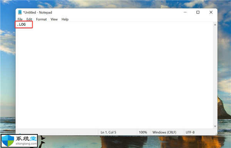This screenshot has height=148, width=231.
Task: Open the Format menu
Action: click(x=41, y=19)
